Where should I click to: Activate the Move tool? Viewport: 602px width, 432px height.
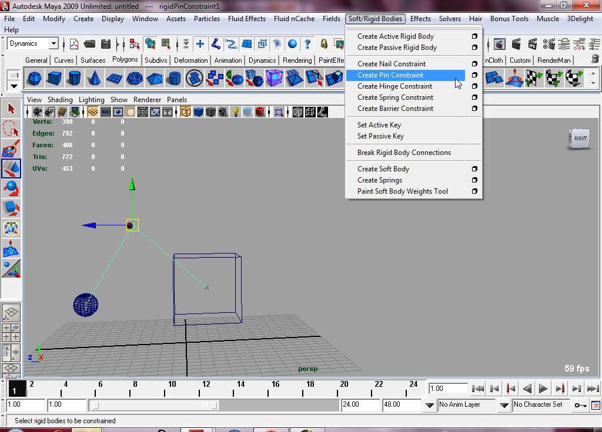coord(11,168)
